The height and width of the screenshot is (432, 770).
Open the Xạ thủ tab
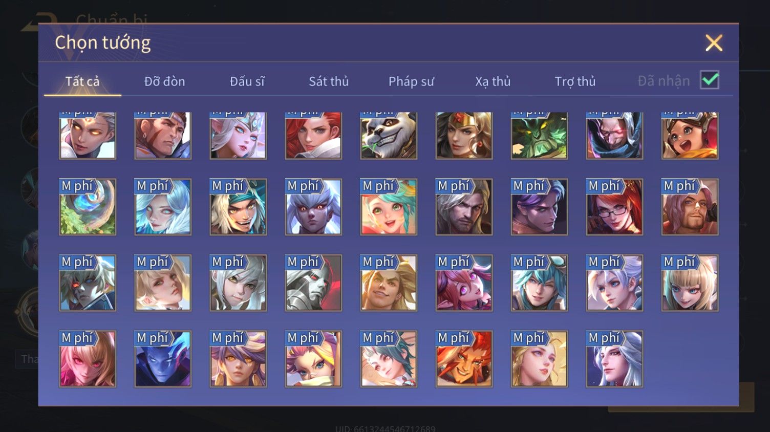(493, 81)
